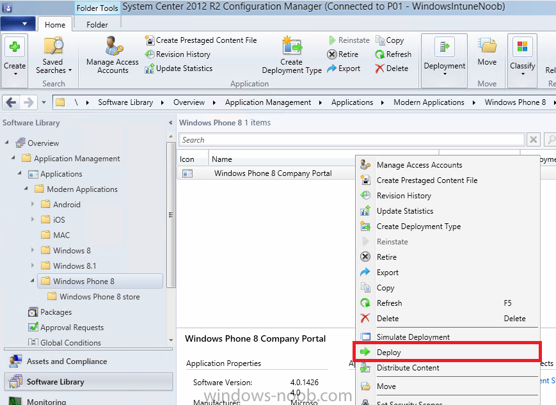This screenshot has height=405, width=556.
Task: Open the Assets and Compliance workspace
Action: point(89,361)
